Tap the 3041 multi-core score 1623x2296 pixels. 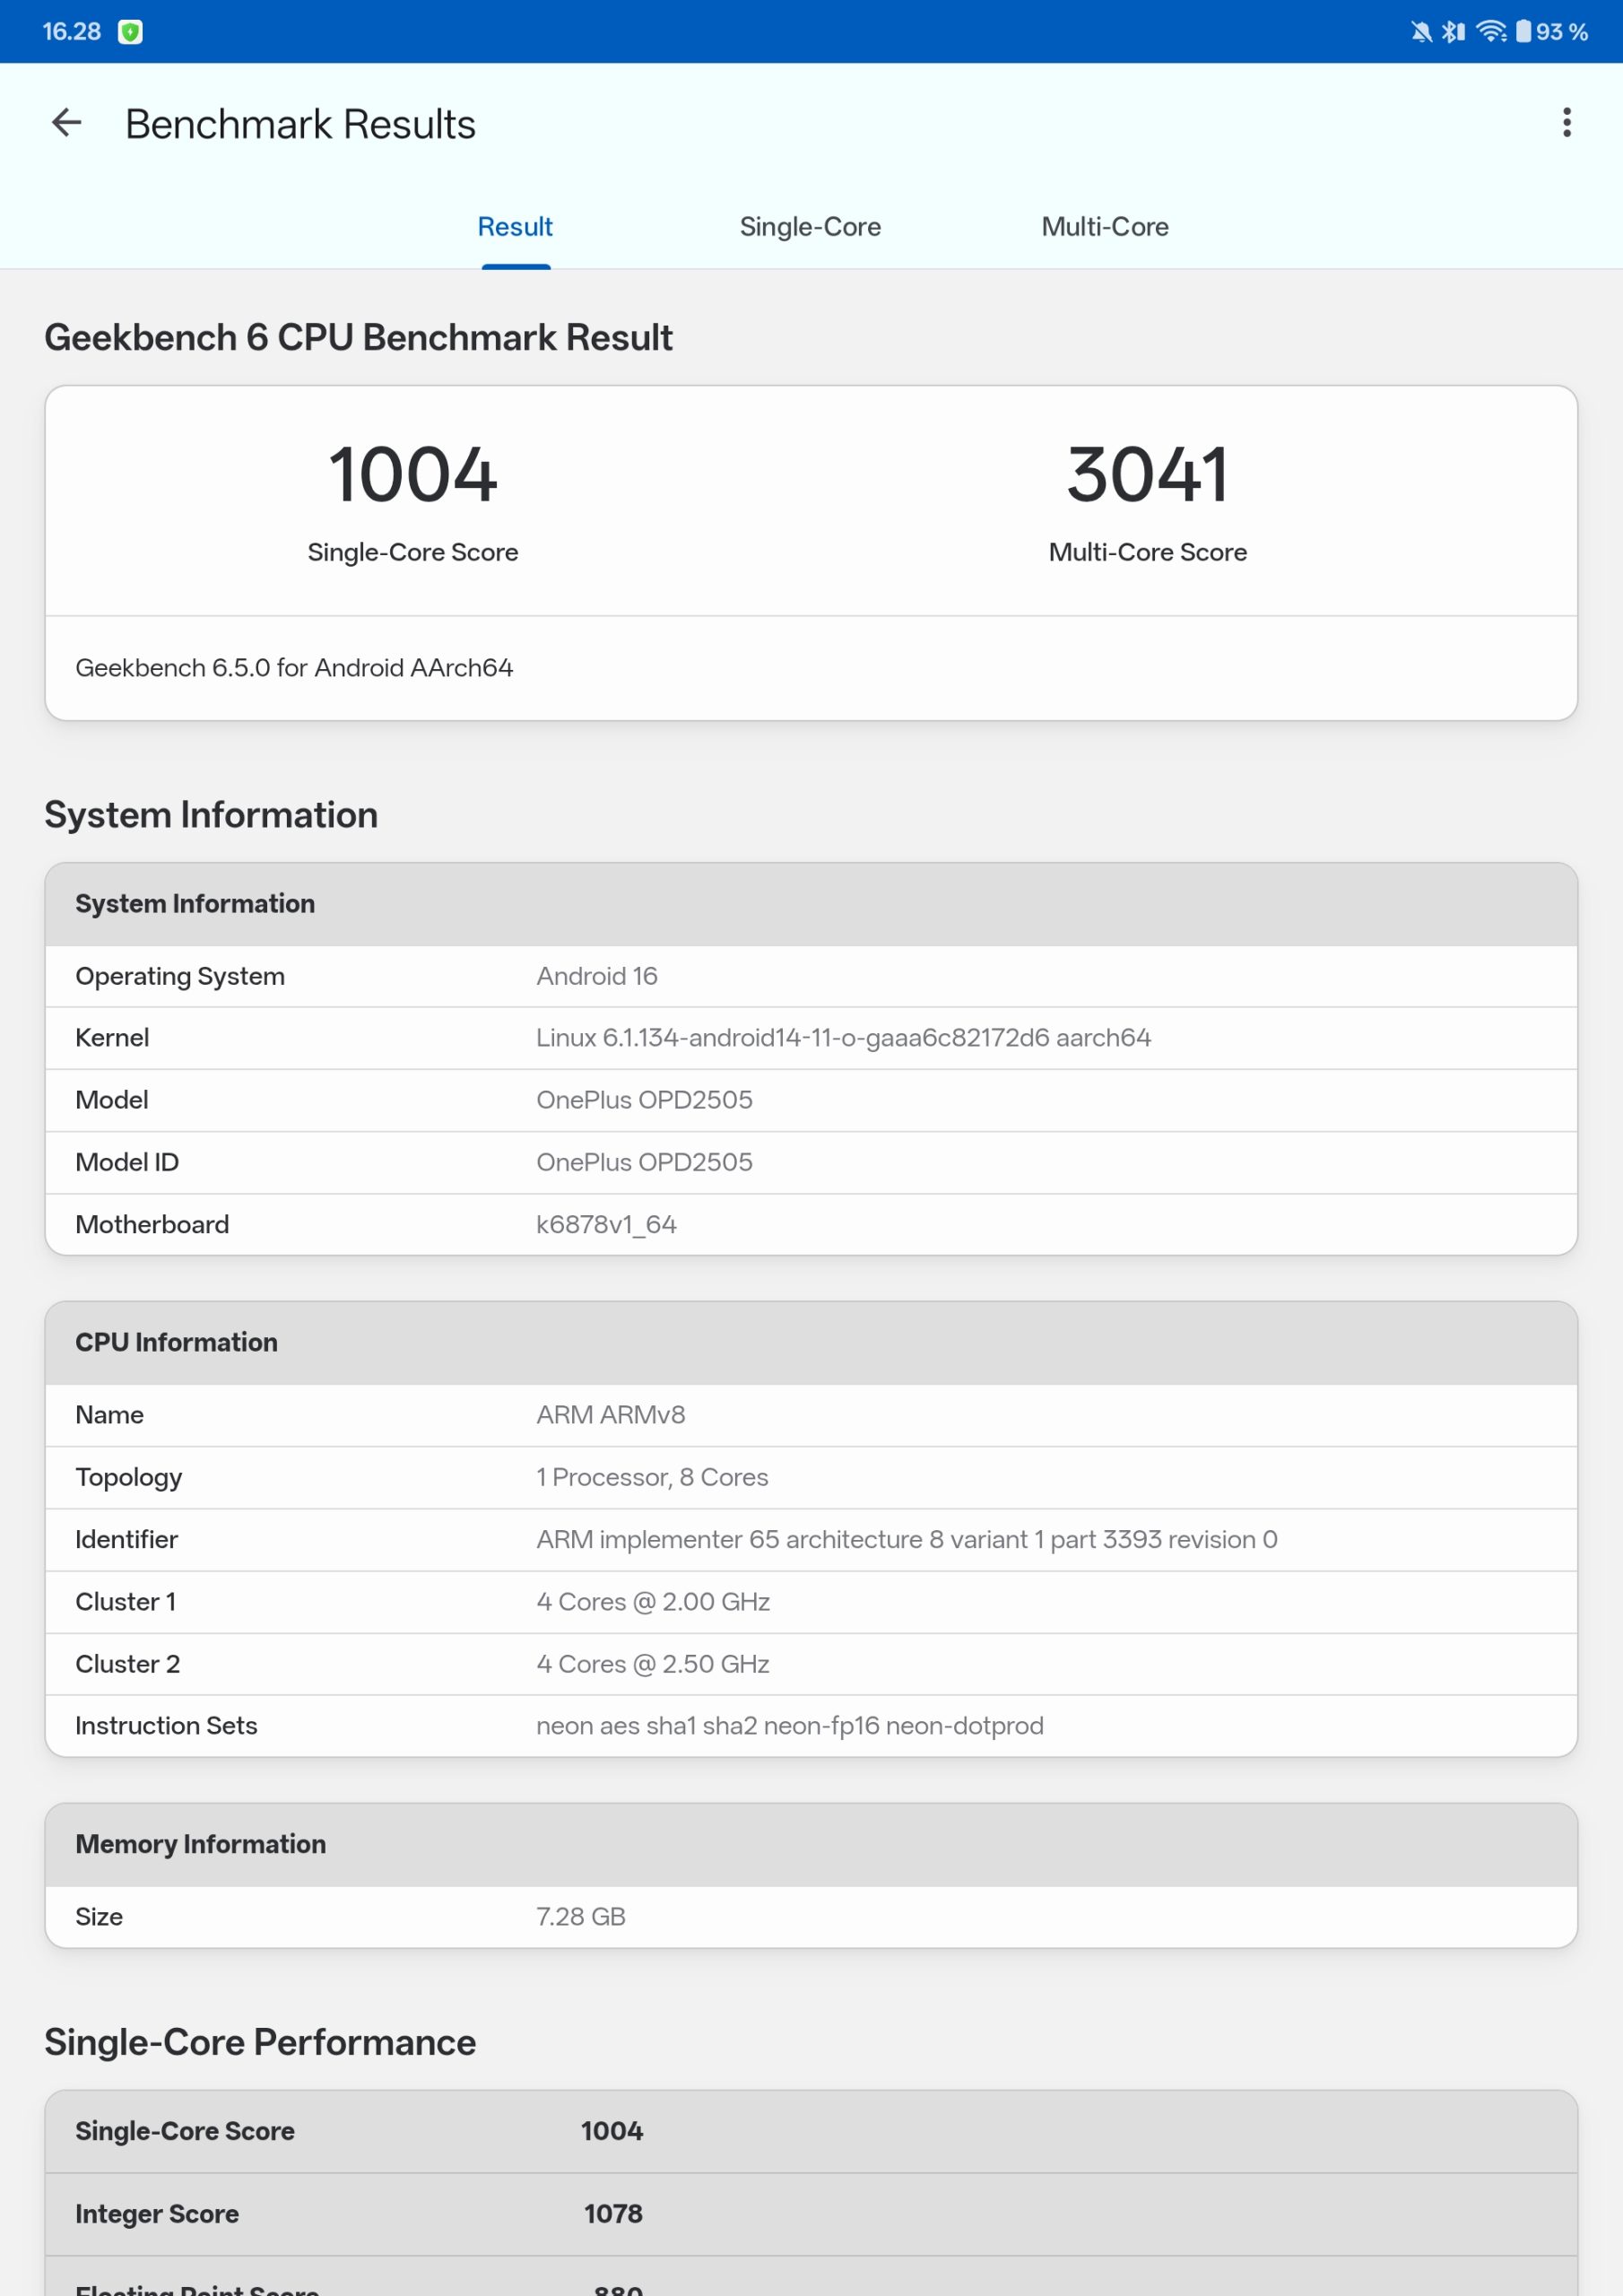tap(1147, 475)
